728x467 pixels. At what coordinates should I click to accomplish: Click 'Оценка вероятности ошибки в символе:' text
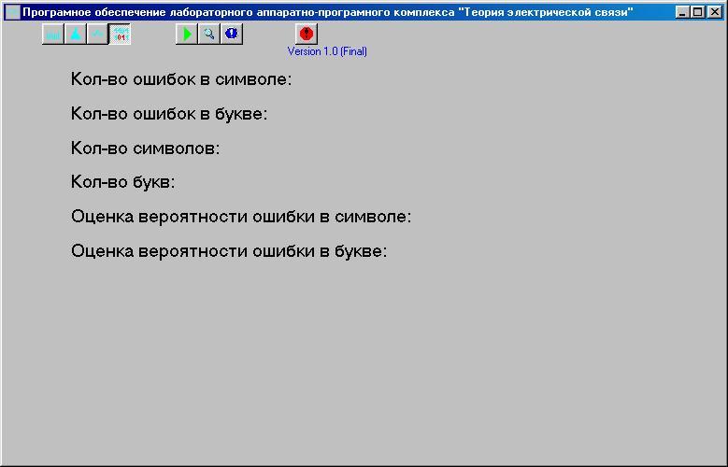(x=241, y=217)
